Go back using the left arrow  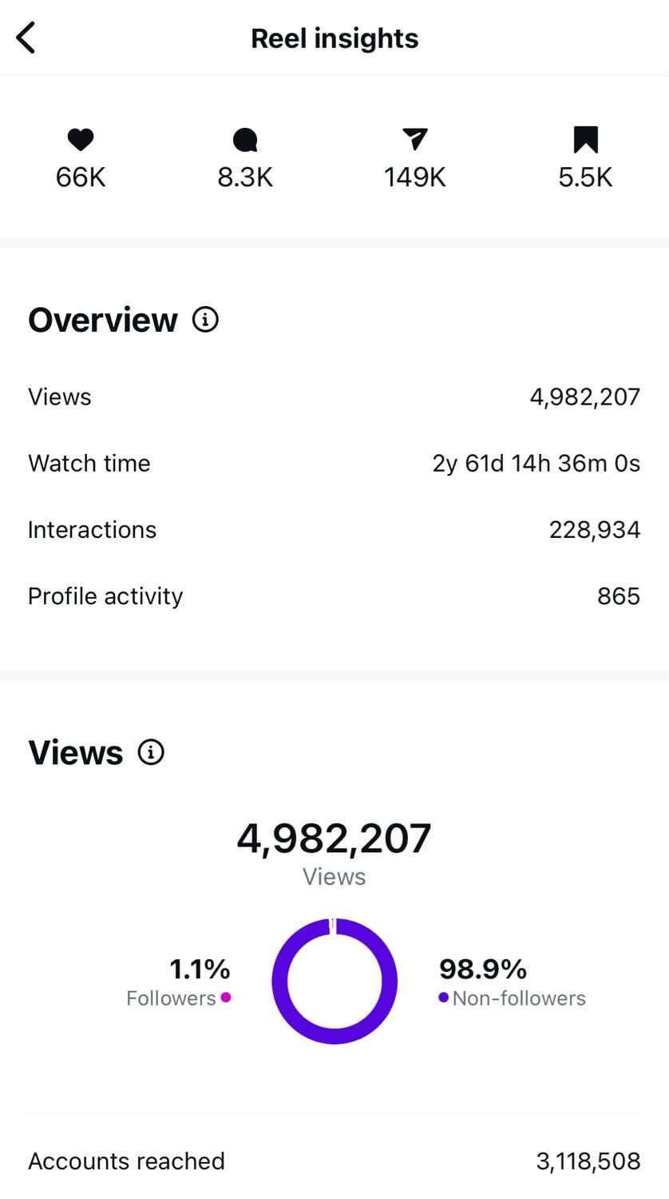pos(26,38)
